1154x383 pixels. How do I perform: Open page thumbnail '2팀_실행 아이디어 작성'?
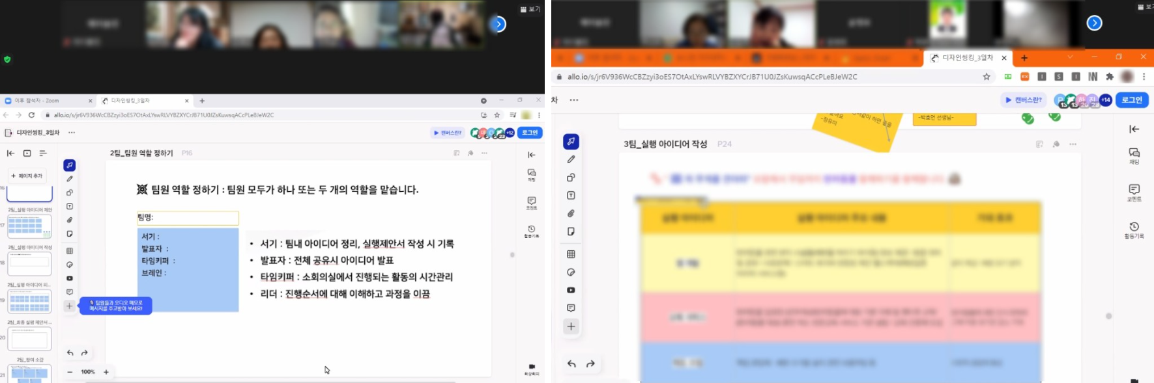[29, 263]
